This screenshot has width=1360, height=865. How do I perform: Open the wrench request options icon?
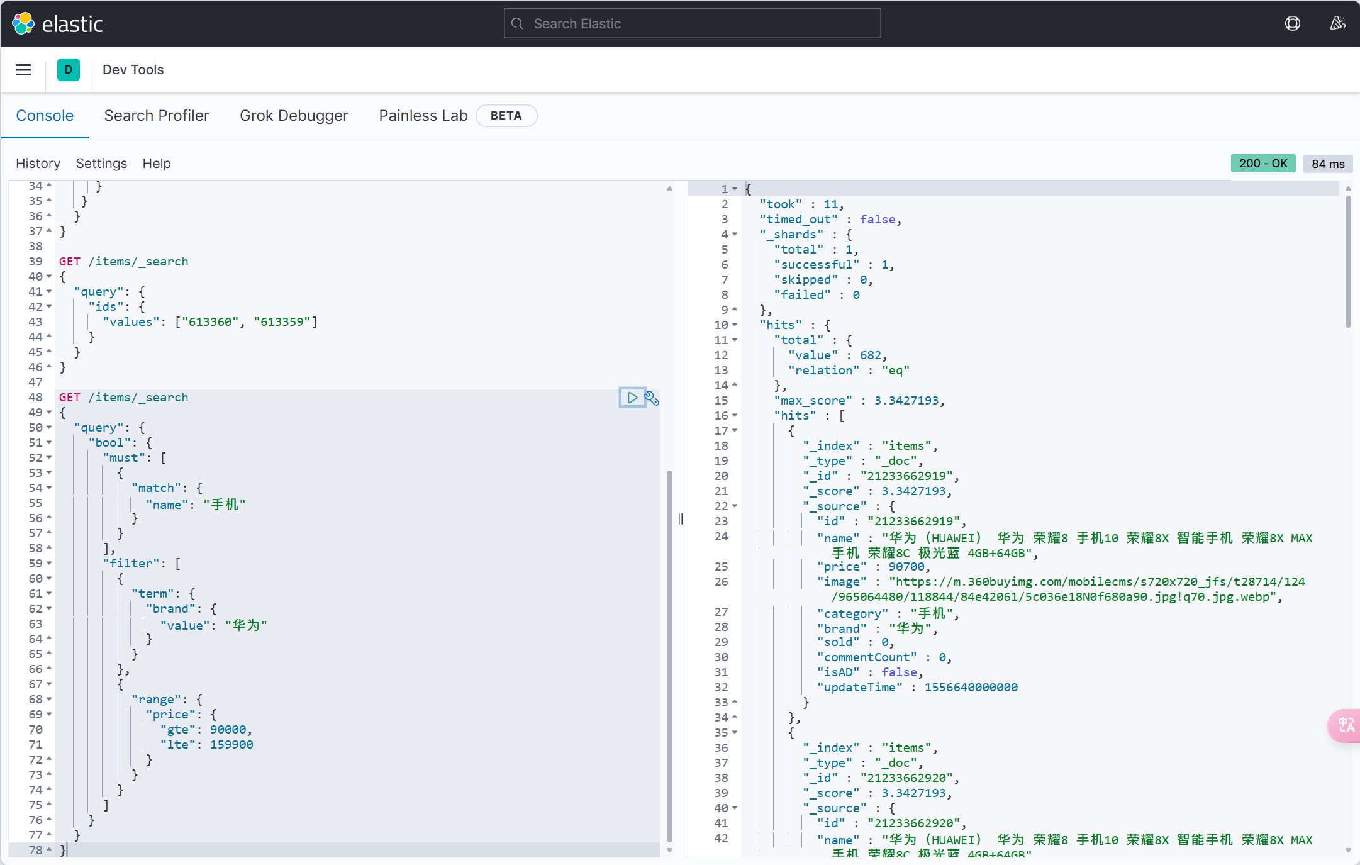tap(652, 398)
